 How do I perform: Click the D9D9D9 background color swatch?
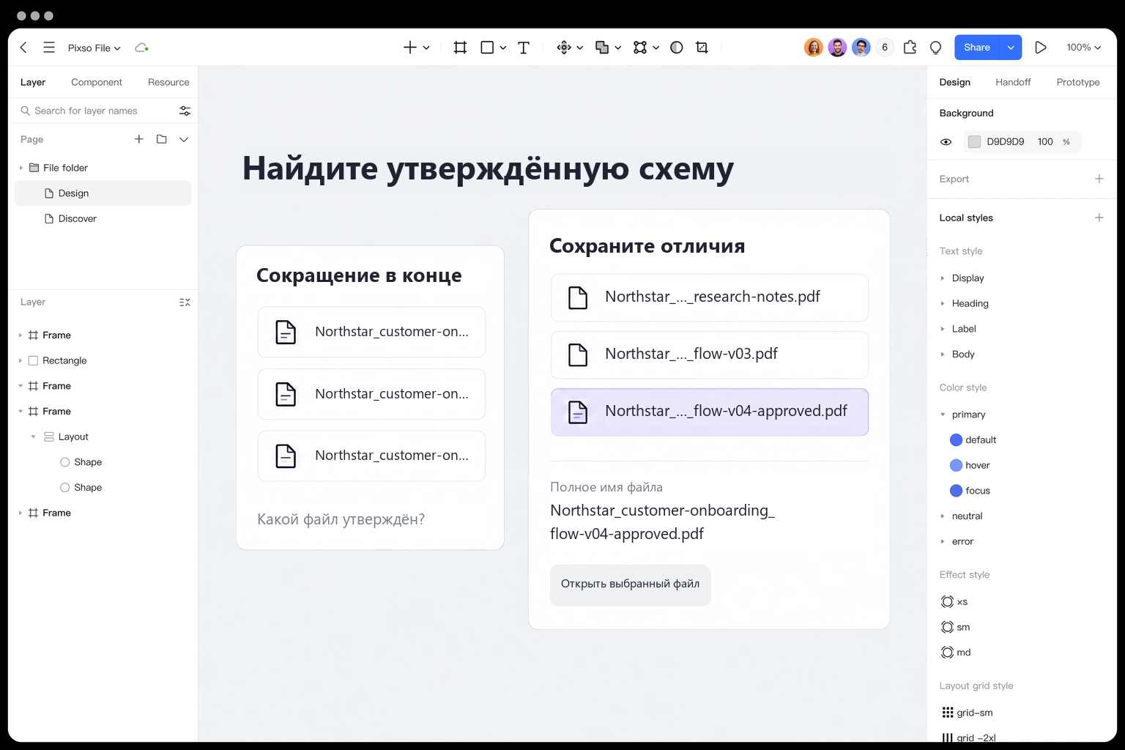[974, 142]
